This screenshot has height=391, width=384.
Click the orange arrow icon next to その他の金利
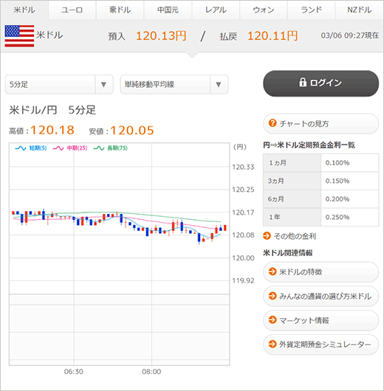(267, 235)
